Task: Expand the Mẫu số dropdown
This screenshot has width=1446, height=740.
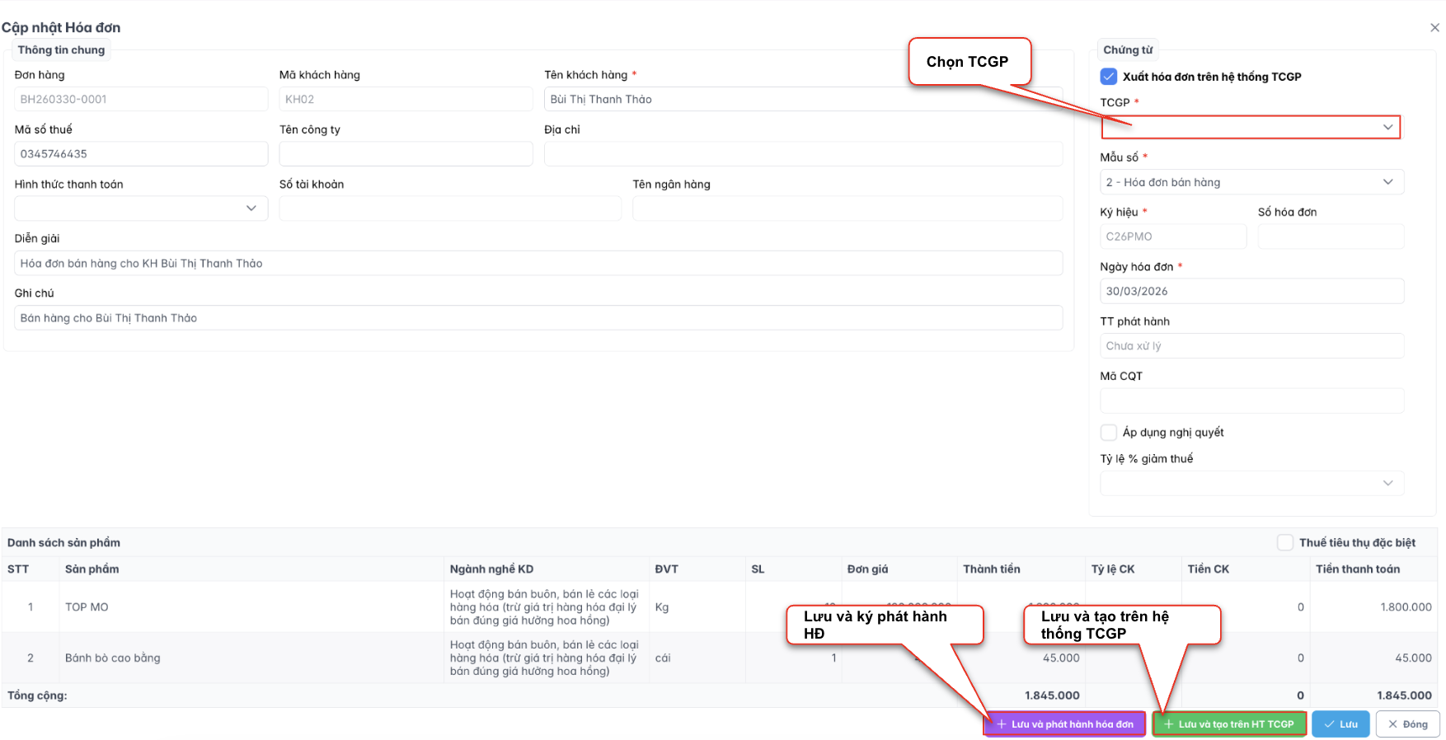Action: point(1251,182)
